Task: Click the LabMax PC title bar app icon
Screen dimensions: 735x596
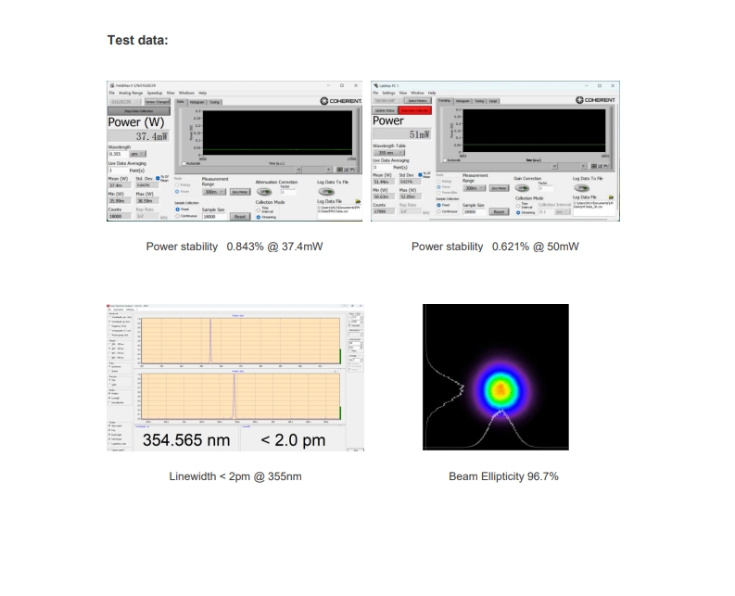Action: click(x=375, y=85)
